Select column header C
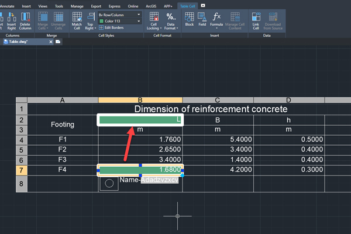351x234 pixels. [x=218, y=100]
